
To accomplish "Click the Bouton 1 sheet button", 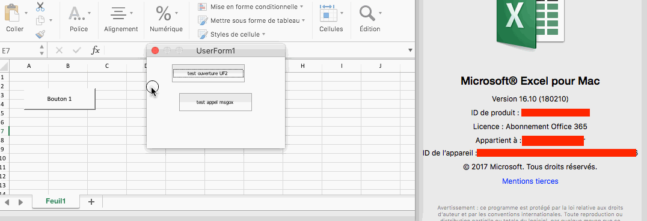I will coord(60,99).
